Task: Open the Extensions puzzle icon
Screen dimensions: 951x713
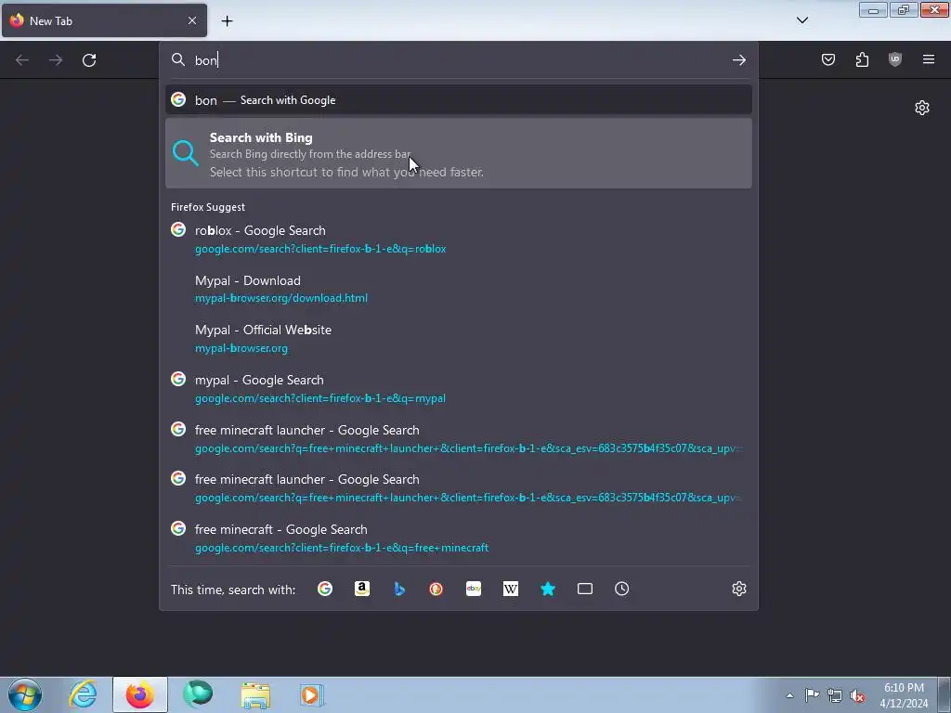Action: coord(862,59)
